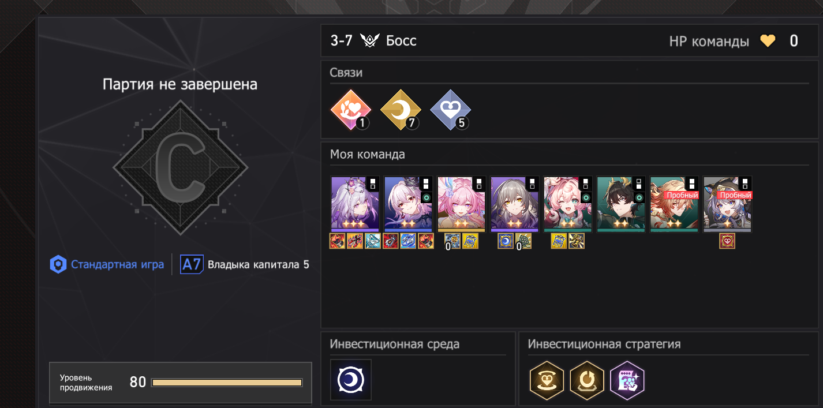Click the blue crescent moon equipment item
This screenshot has height=408, width=823.
pyautogui.click(x=506, y=241)
